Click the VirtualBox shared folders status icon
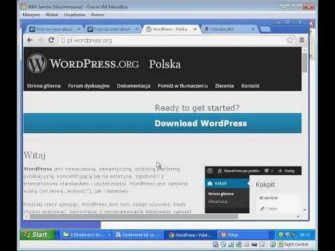This screenshot has height=251, width=335. [x=246, y=244]
